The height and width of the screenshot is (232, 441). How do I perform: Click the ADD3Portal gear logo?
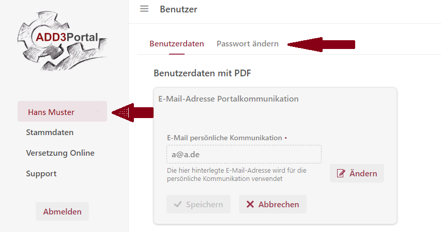click(63, 41)
